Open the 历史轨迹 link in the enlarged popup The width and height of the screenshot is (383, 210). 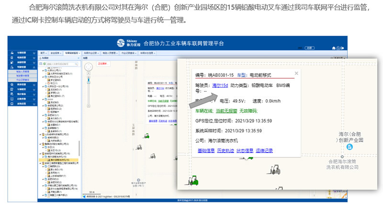(x=225, y=151)
